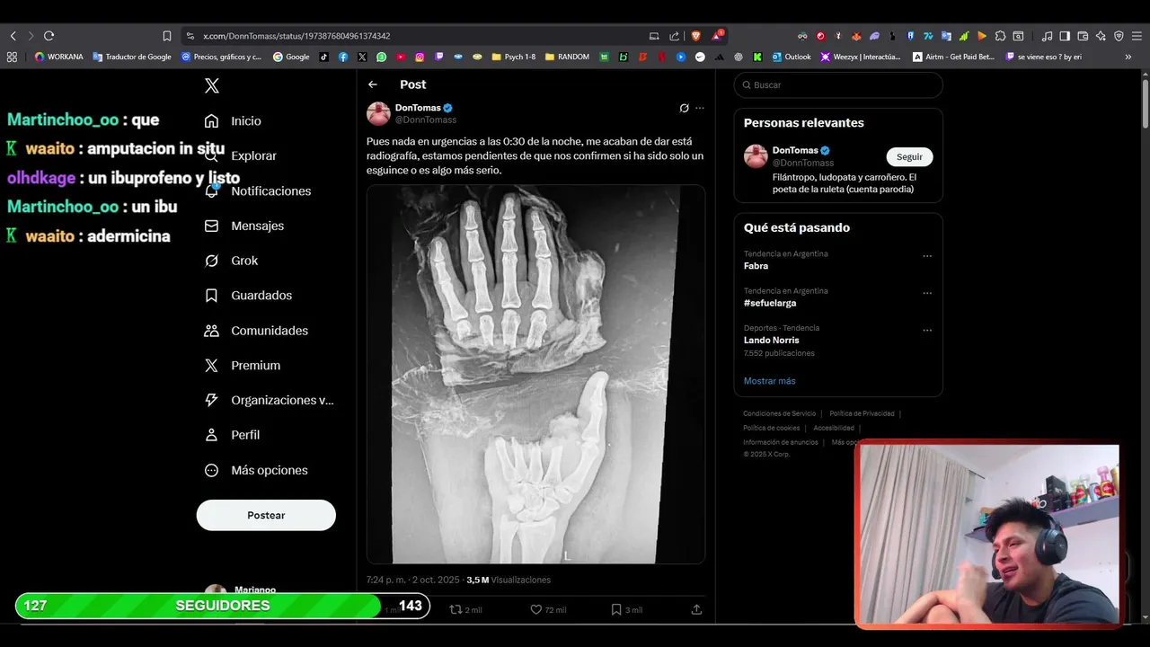Click the Perfil person icon
This screenshot has height=647, width=1150.
[211, 435]
